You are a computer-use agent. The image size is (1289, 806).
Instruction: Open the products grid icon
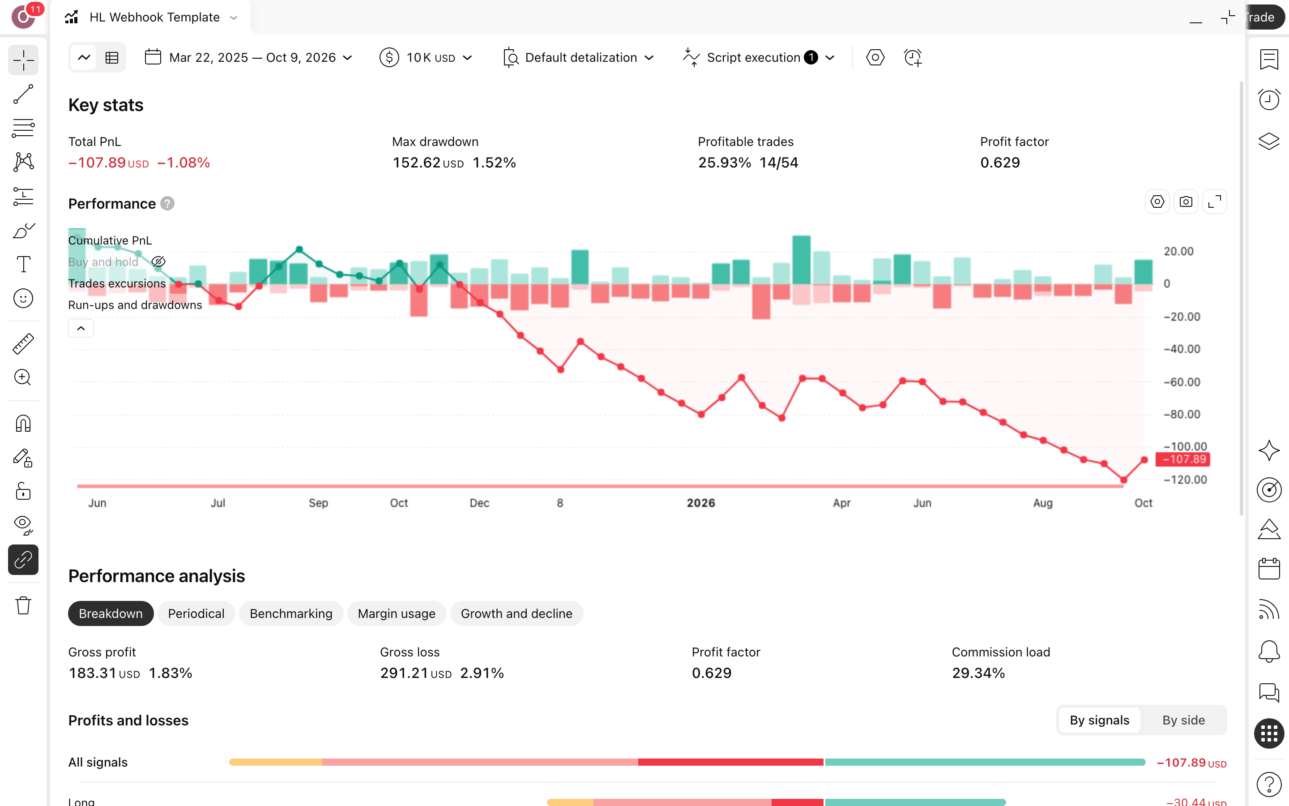(x=1269, y=733)
